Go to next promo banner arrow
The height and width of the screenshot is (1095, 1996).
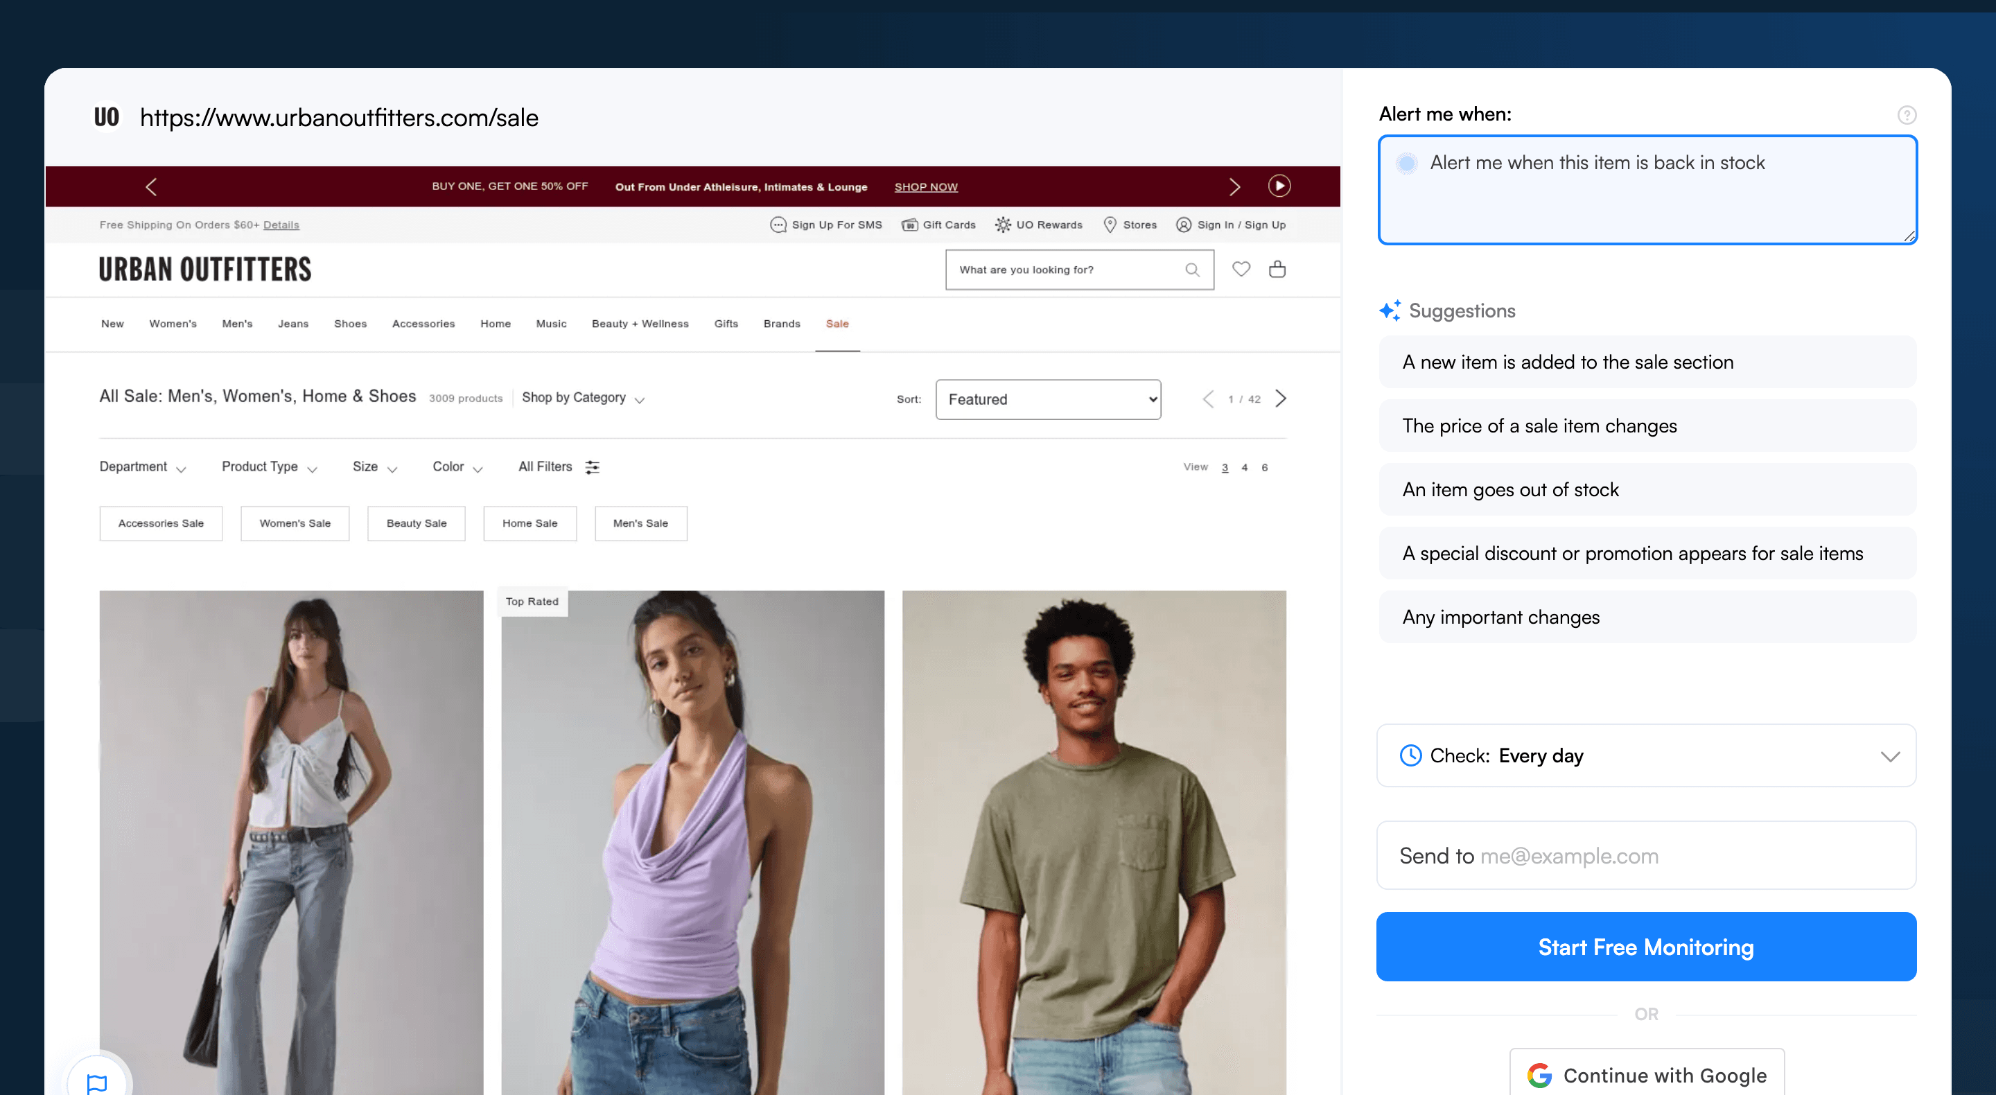coord(1234,186)
